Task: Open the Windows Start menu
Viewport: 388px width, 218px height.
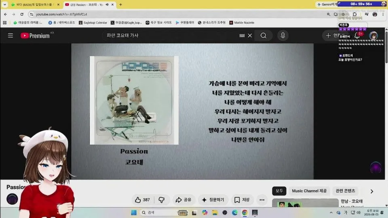Action: (x=134, y=213)
